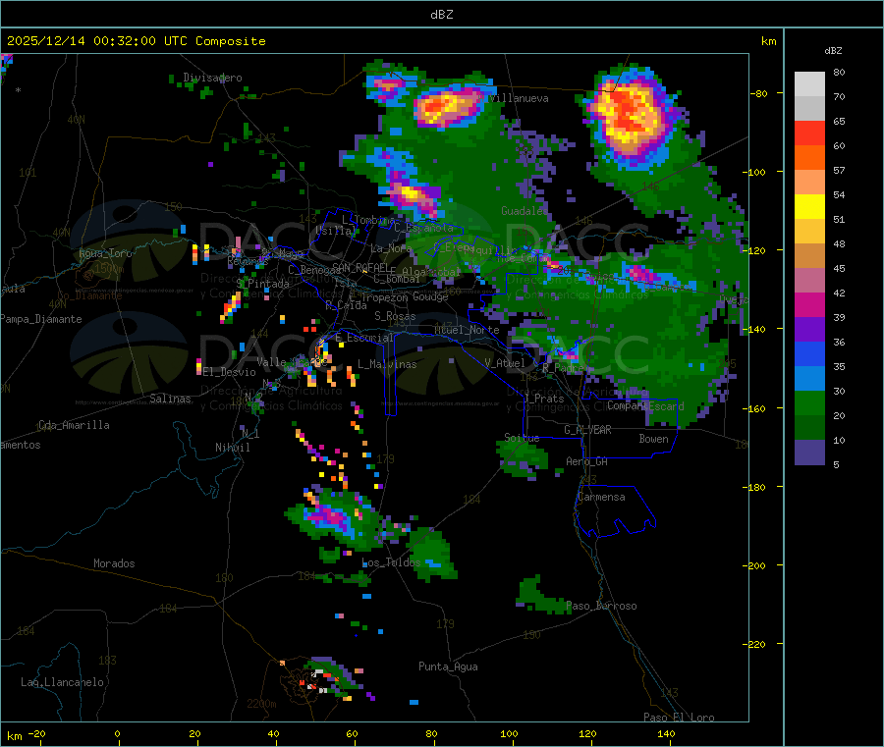Click the SAN_RAFAEL city label
Viewport: 884px width, 747px height.
tap(360, 268)
